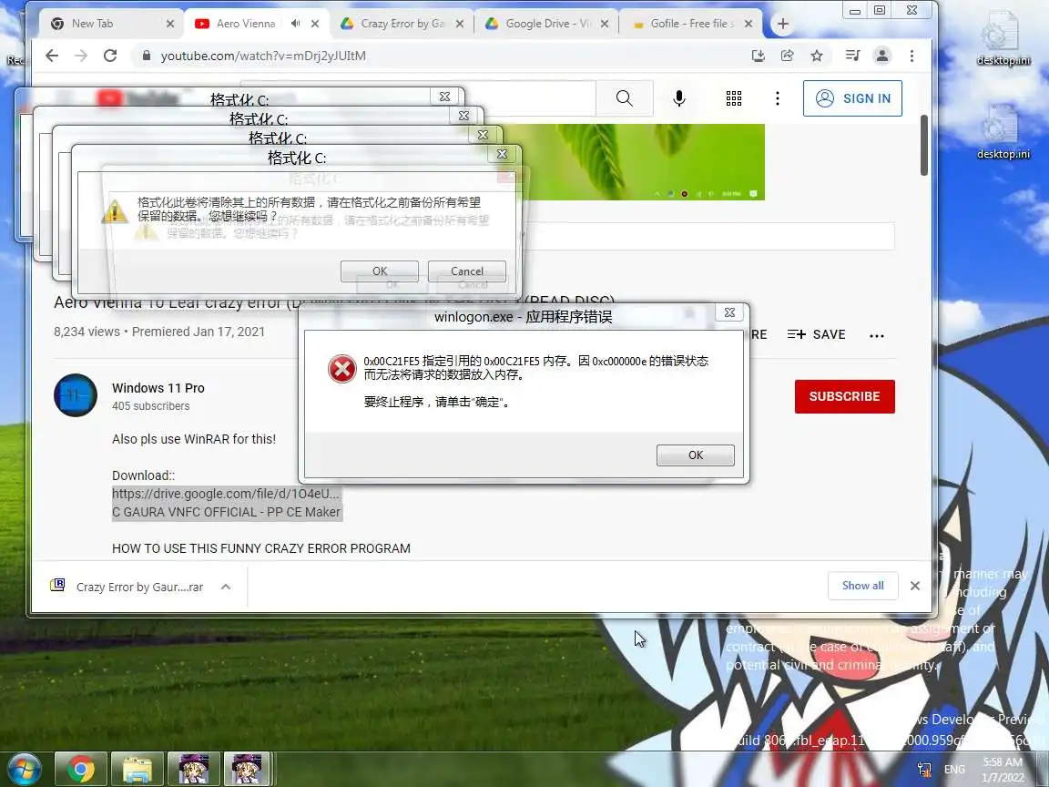Click 'Also pls use WinRAR for this!' text
This screenshot has width=1049, height=787.
[x=194, y=439]
